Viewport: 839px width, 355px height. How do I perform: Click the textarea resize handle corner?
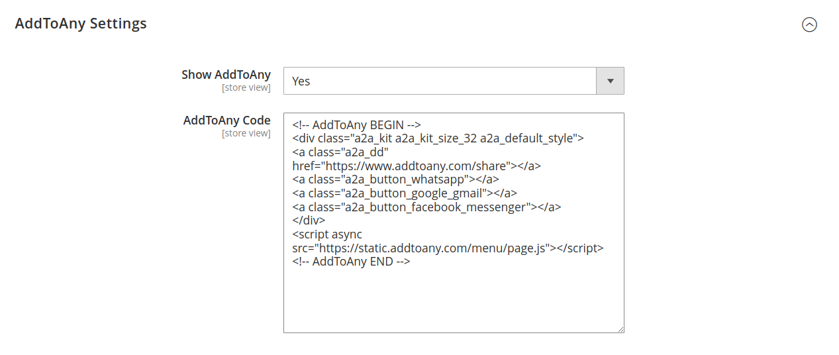(x=620, y=329)
